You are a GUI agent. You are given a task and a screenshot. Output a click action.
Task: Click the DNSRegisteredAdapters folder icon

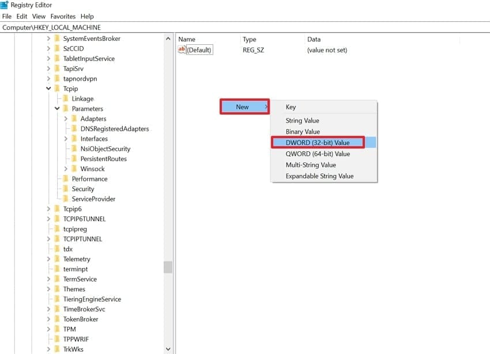tap(75, 128)
